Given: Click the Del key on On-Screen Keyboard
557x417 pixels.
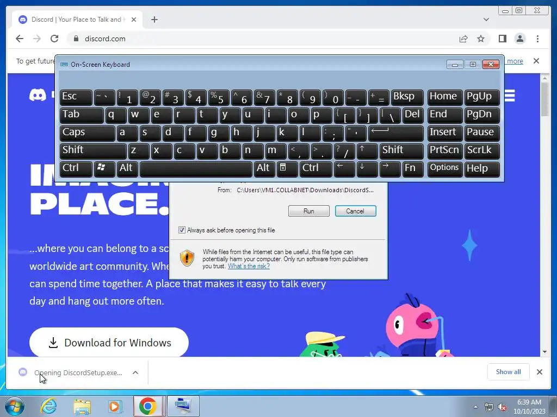Looking at the screenshot, I should click(x=413, y=115).
